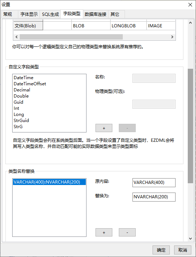Select VARCHAR(400):NVARCHAR(200) replacement entry

point(49,182)
